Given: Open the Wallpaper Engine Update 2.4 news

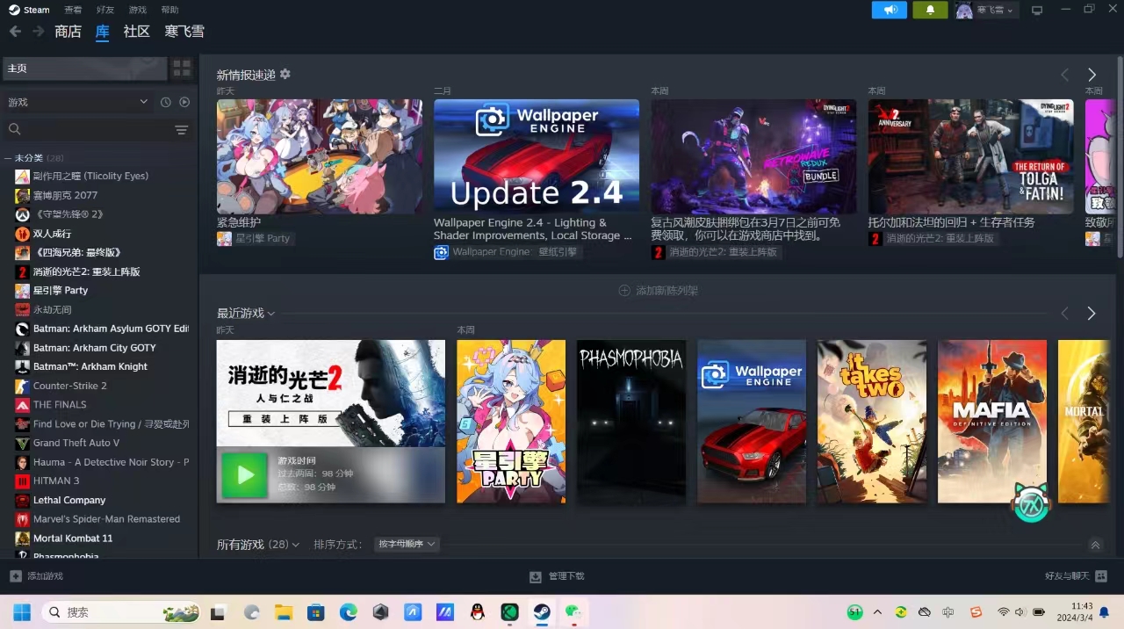Looking at the screenshot, I should [x=537, y=156].
